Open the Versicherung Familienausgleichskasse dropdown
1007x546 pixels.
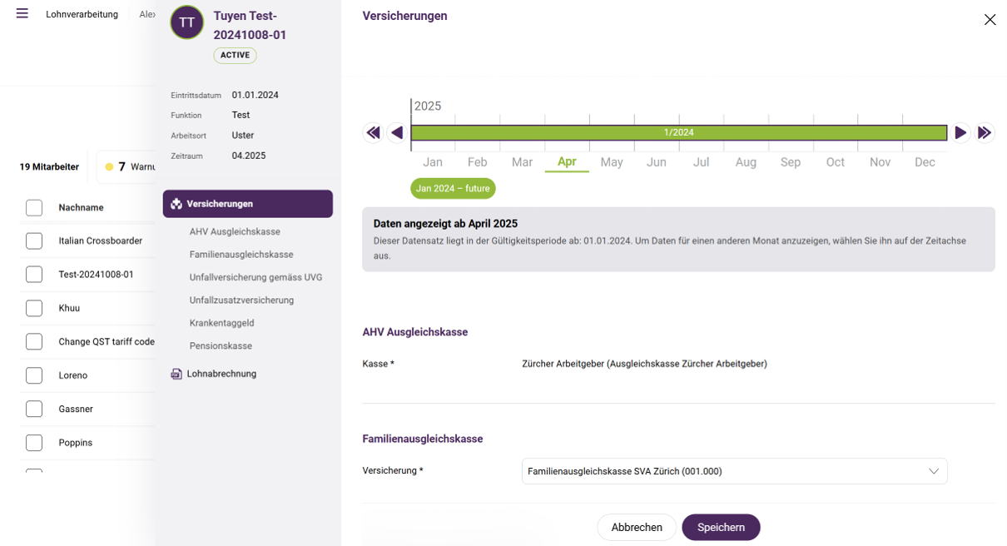tap(734, 471)
